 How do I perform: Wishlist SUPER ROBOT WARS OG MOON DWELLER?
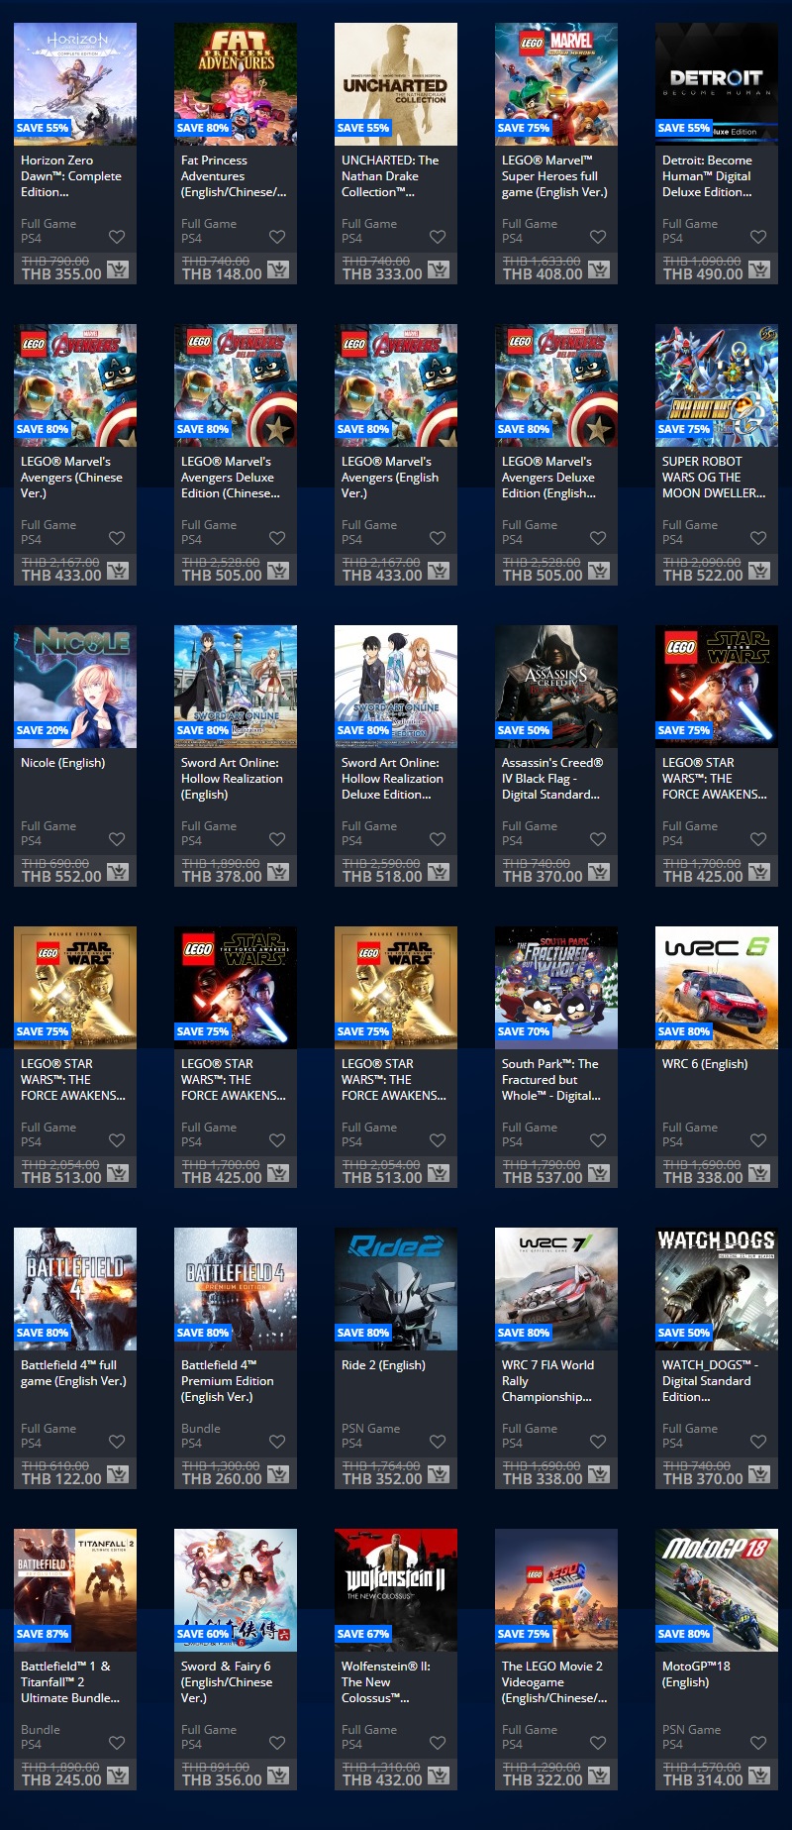click(x=758, y=538)
